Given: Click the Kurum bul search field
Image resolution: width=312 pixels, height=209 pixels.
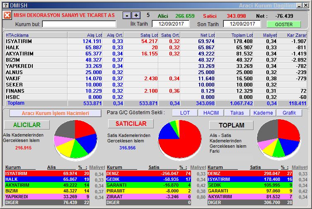Looking at the screenshot, I should [x=79, y=24].
